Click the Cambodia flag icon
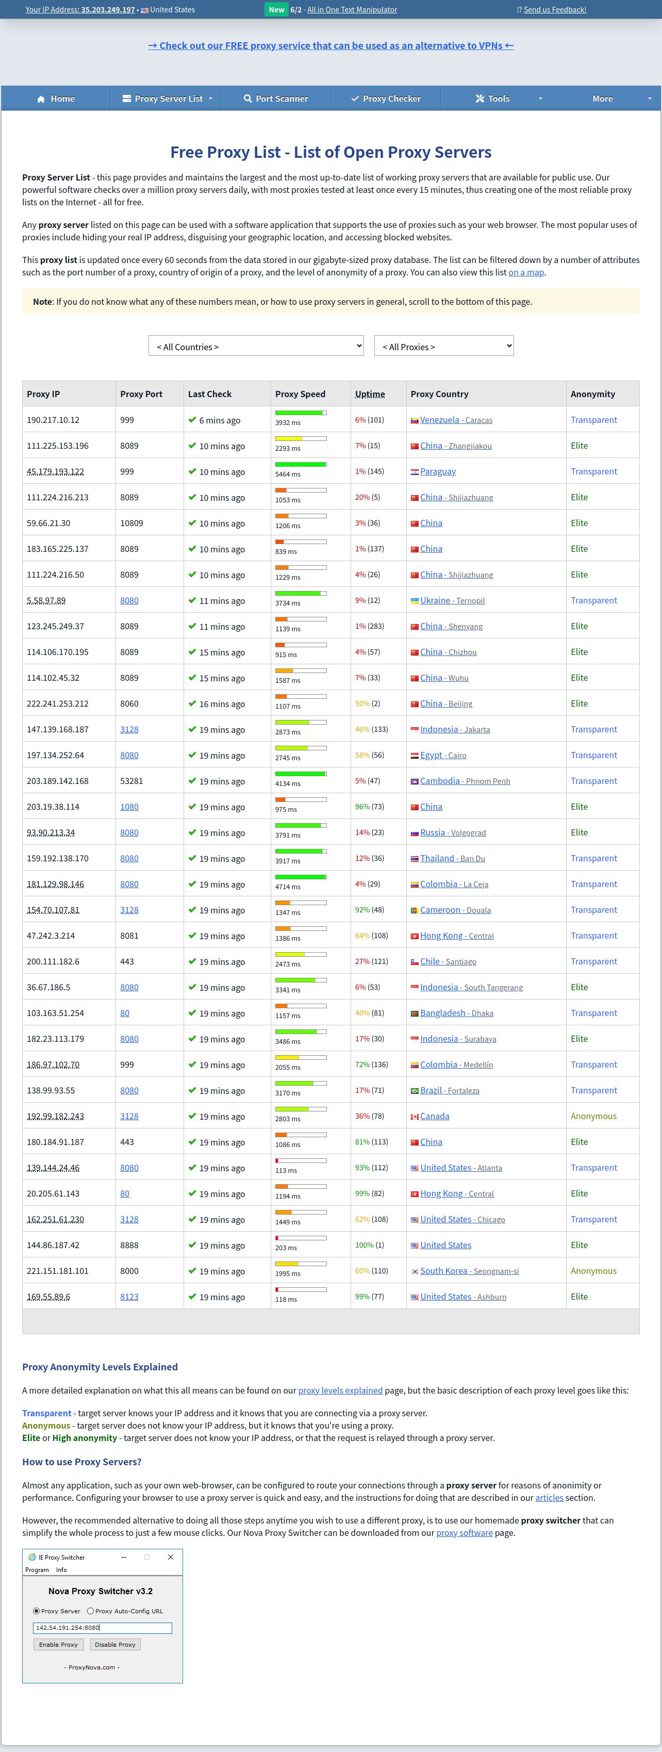The height and width of the screenshot is (1752, 662). pos(415,781)
